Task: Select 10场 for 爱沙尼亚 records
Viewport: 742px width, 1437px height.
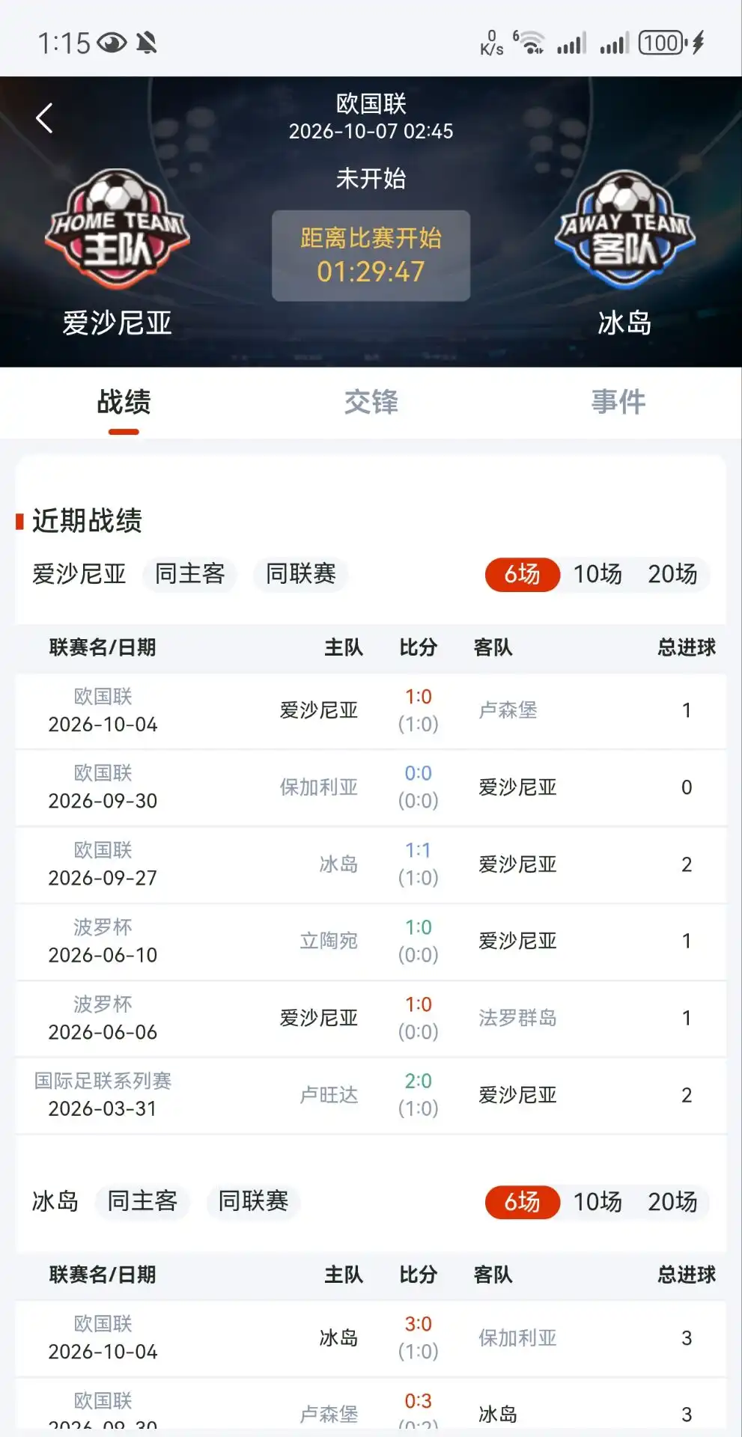Action: coord(597,574)
